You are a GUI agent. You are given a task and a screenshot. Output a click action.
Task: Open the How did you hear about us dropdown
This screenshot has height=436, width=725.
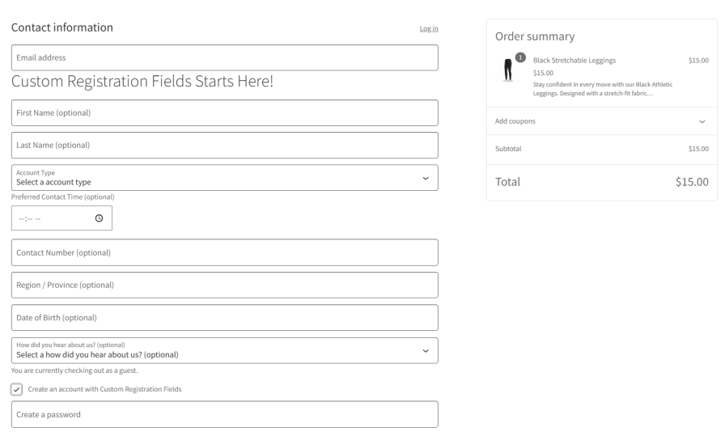point(225,350)
